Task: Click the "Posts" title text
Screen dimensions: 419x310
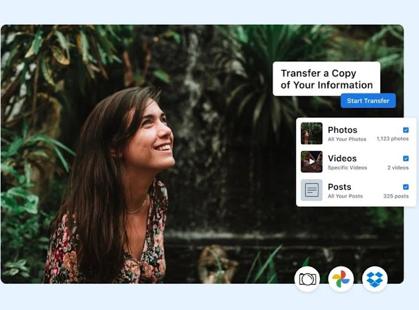Action: (x=339, y=187)
